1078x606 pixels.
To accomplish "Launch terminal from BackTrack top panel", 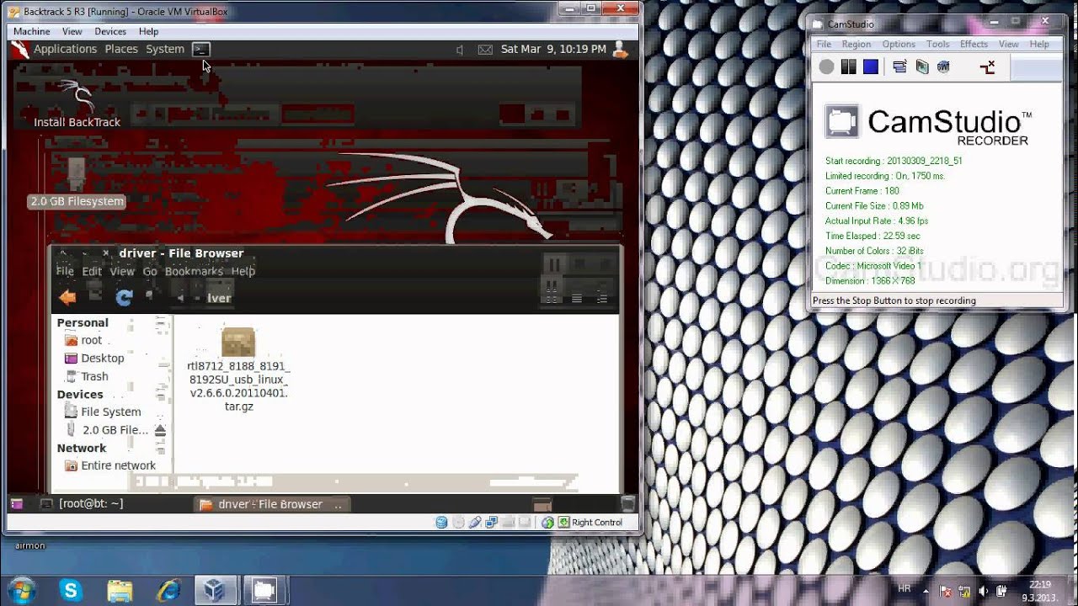I will click(x=200, y=50).
